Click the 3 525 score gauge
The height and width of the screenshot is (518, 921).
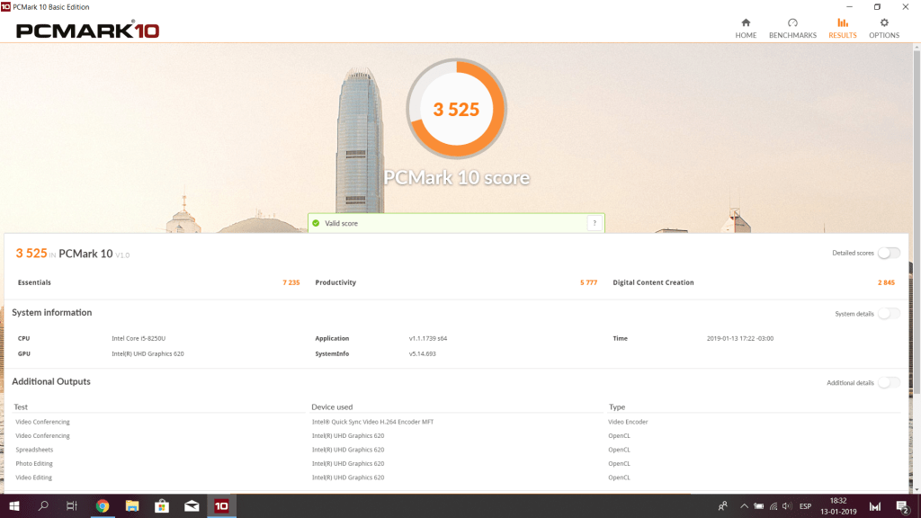pyautogui.click(x=456, y=109)
